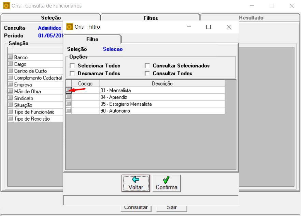301x216 pixels.
Task: Toggle the Centro de Custo selection box
Action: 10,71
